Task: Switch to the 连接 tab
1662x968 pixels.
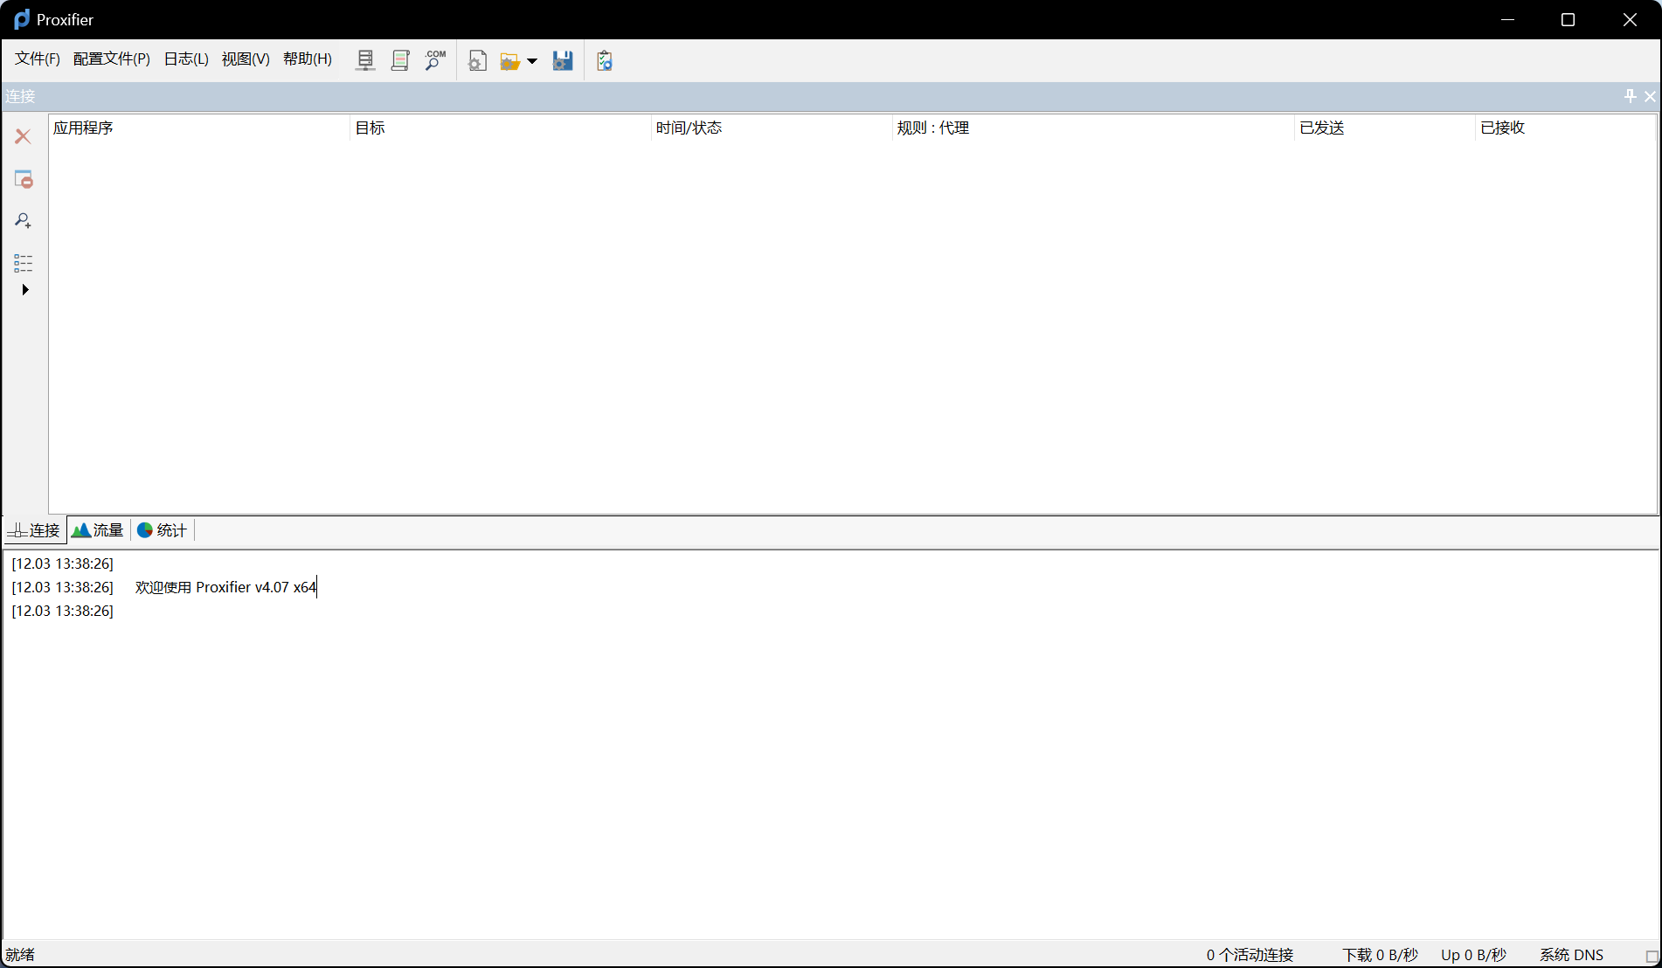Action: coord(35,530)
